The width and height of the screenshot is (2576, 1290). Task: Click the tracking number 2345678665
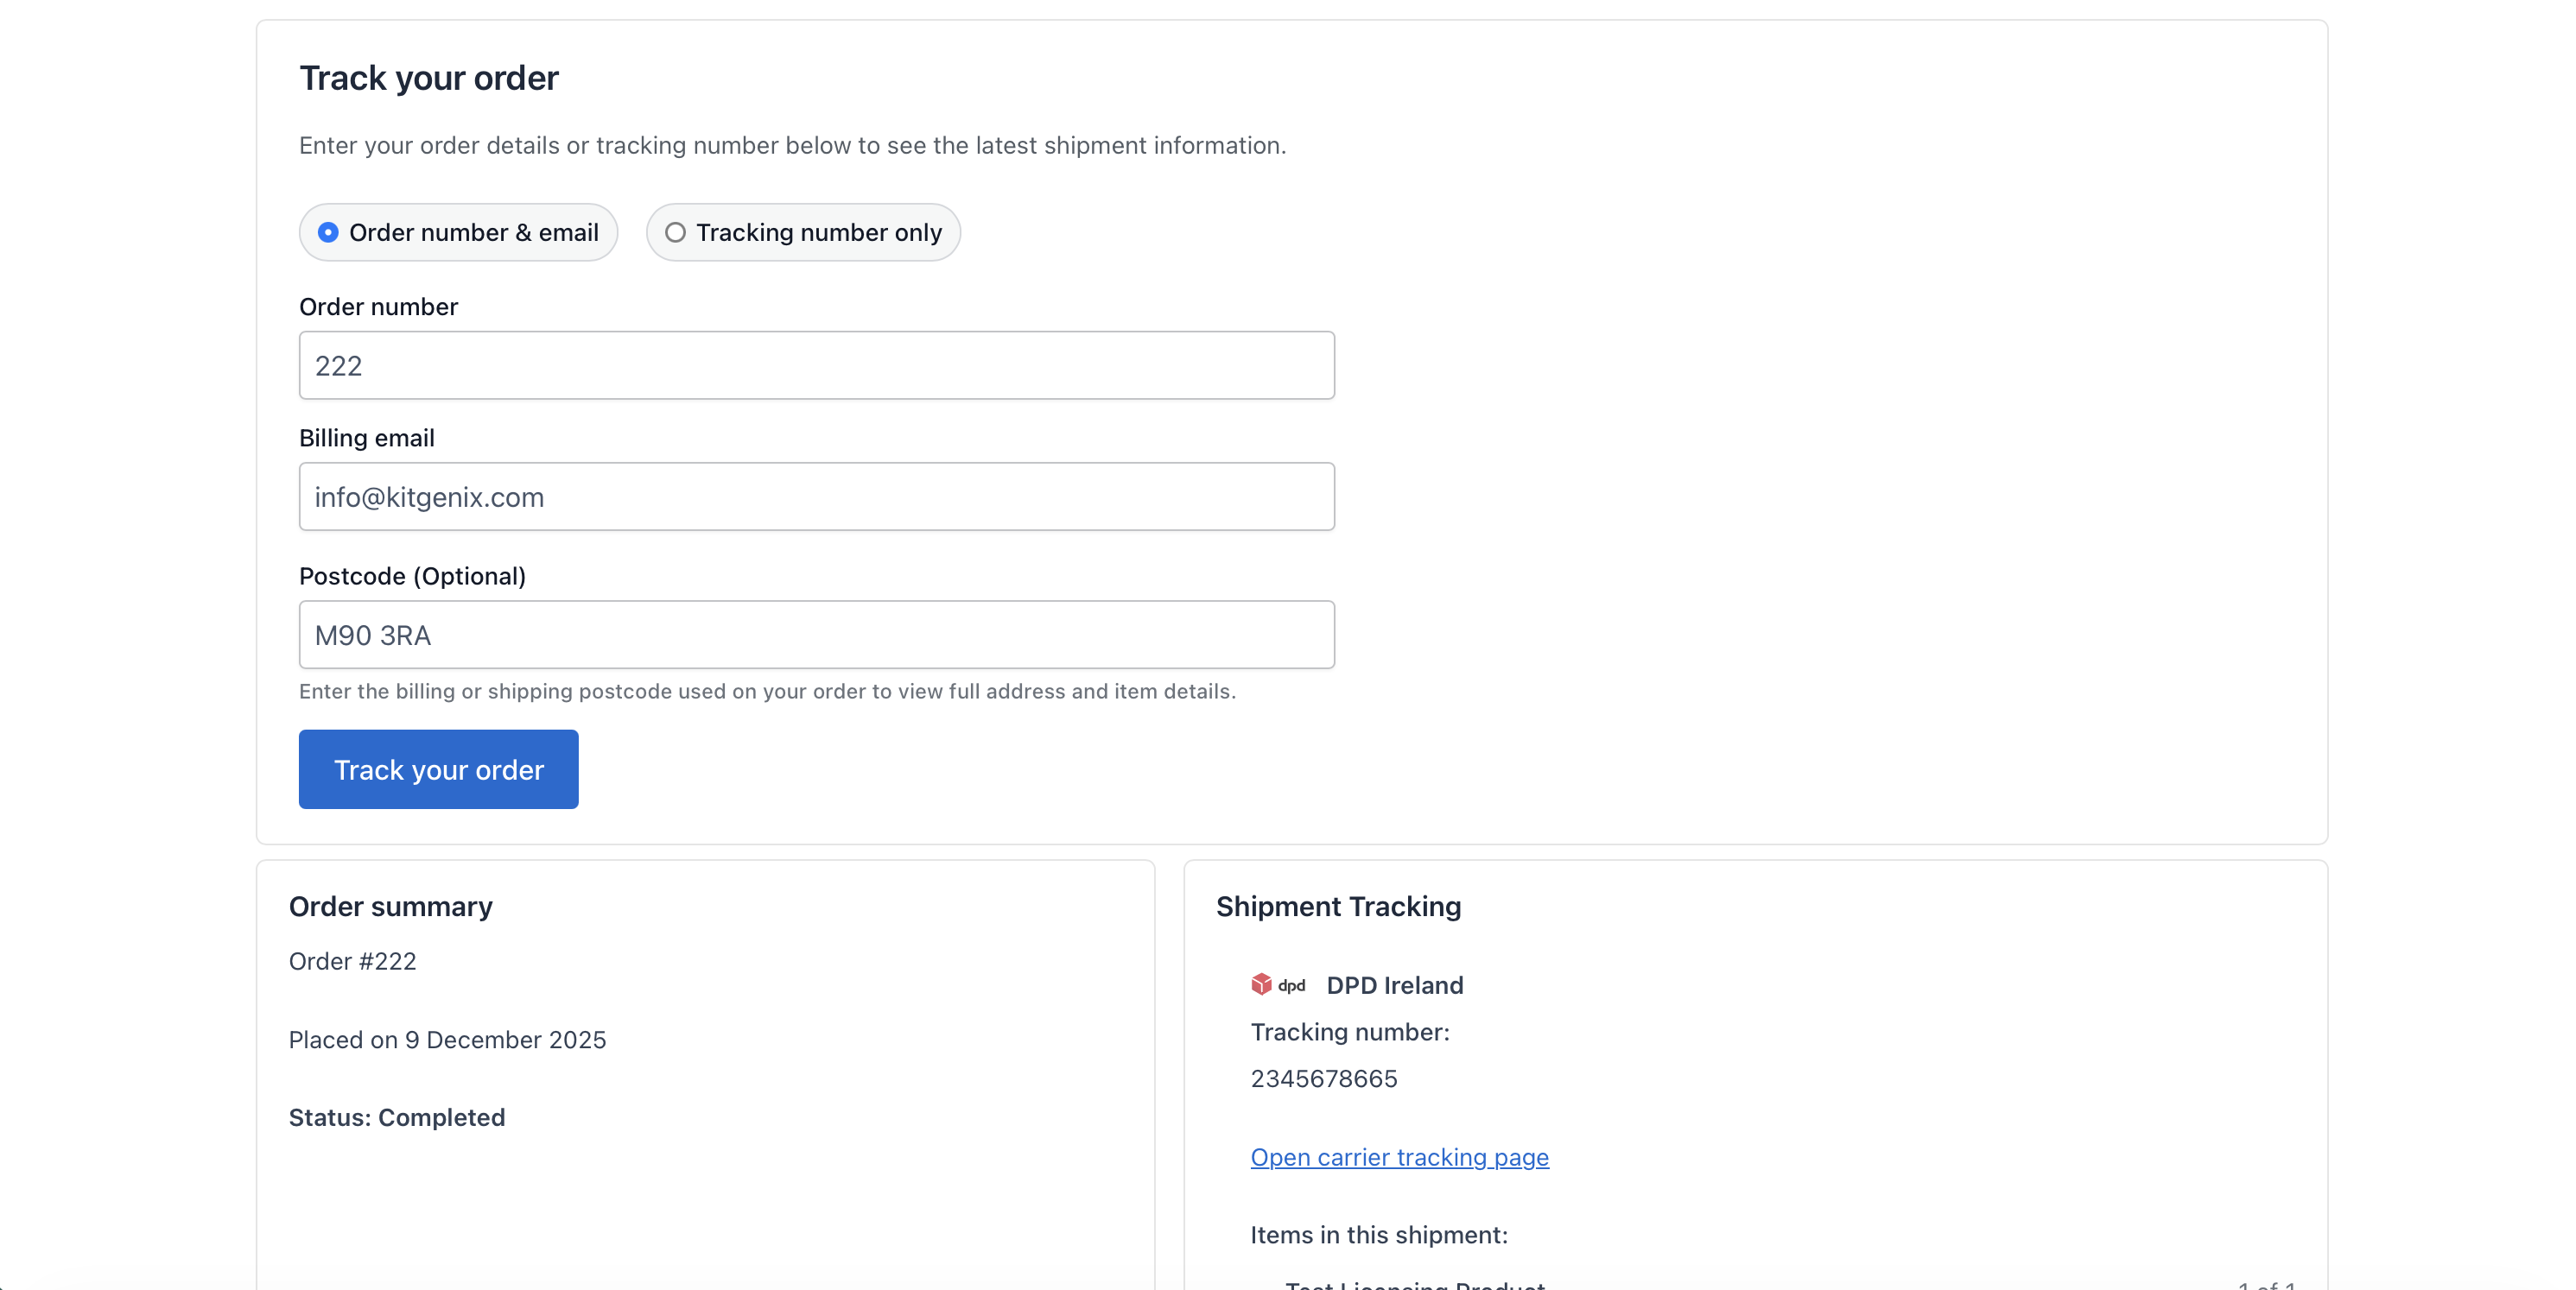[x=1323, y=1079]
